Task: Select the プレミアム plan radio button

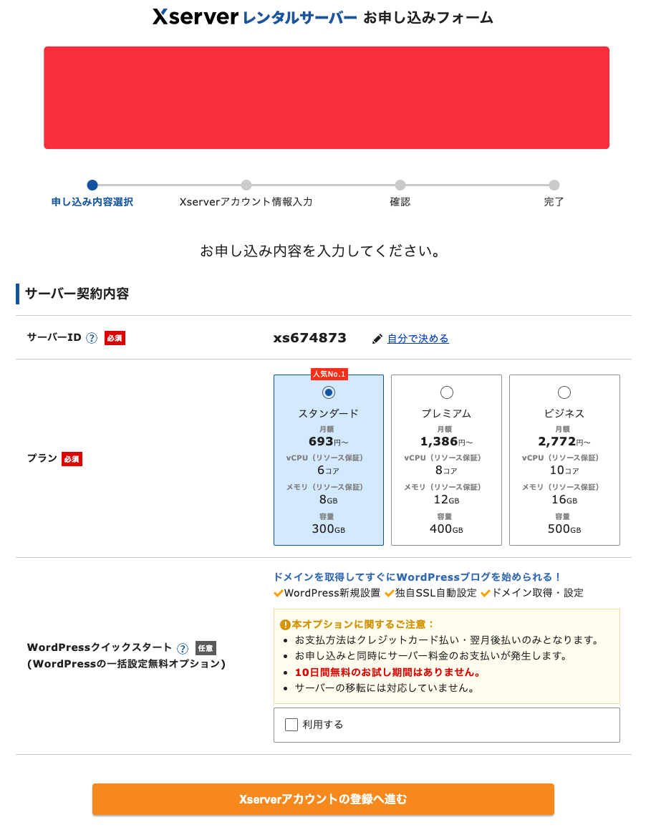Action: [x=447, y=392]
